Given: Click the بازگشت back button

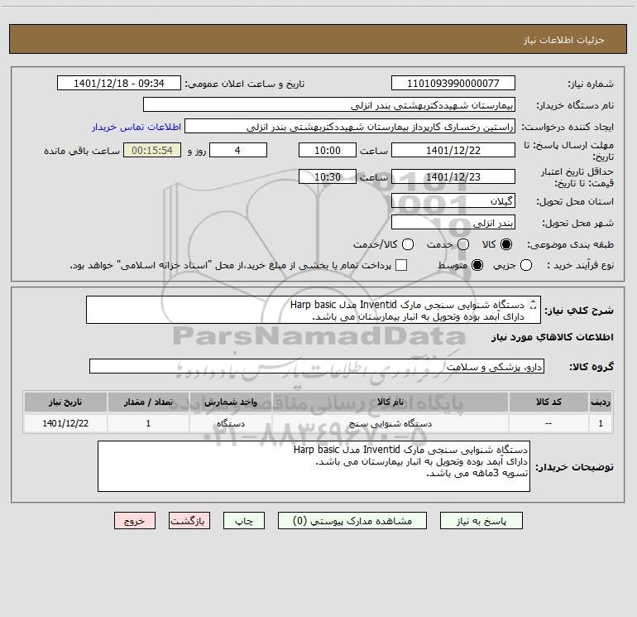Looking at the screenshot, I should pos(189,521).
